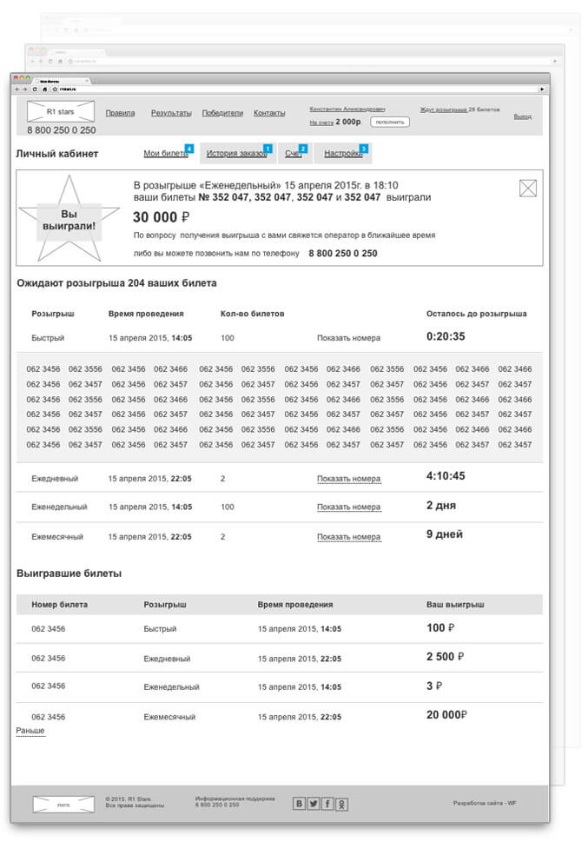
Task: Switch to the История заказов tab
Action: click(x=237, y=154)
